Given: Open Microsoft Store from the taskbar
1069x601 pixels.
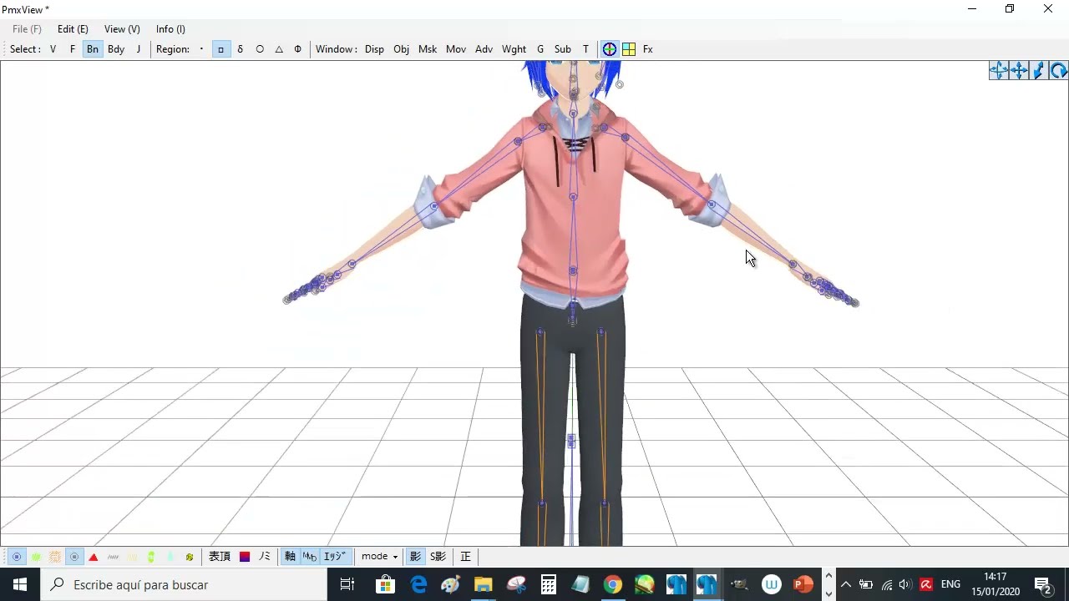Looking at the screenshot, I should click(x=385, y=584).
